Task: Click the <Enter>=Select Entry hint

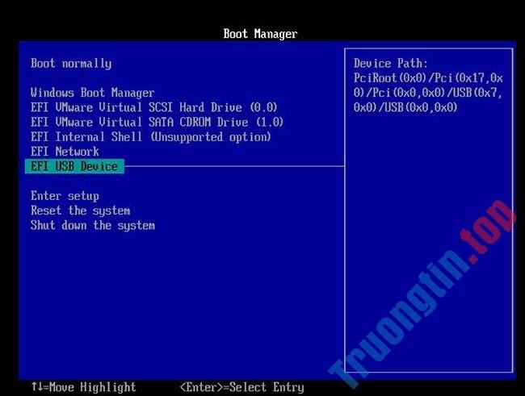Action: [242, 387]
